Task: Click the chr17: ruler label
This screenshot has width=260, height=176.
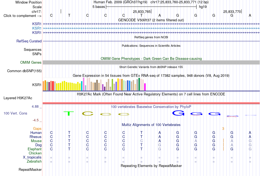Action: point(37,11)
